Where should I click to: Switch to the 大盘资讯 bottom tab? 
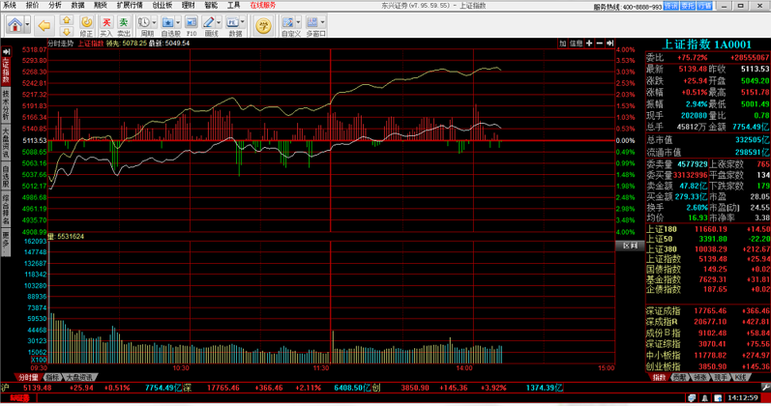[79, 378]
